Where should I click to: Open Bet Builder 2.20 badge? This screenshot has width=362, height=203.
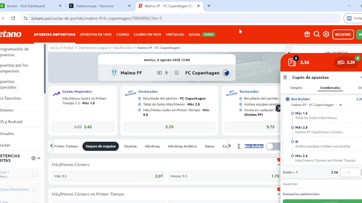346,62
